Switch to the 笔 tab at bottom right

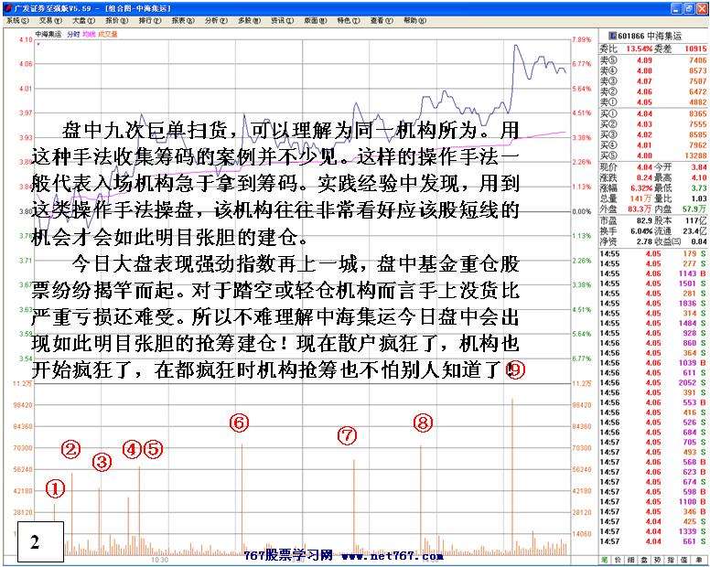point(605,558)
